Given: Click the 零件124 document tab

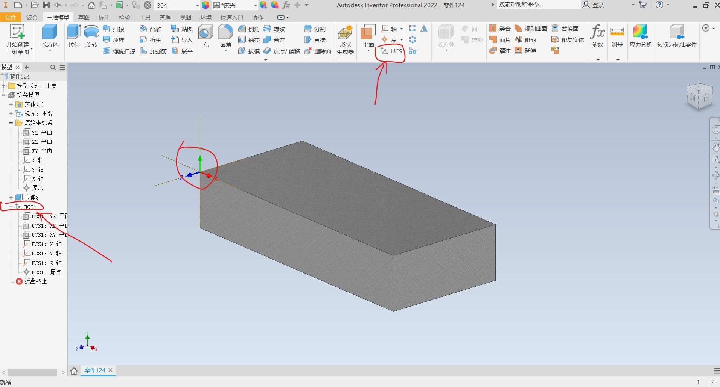Looking at the screenshot, I should tap(94, 370).
